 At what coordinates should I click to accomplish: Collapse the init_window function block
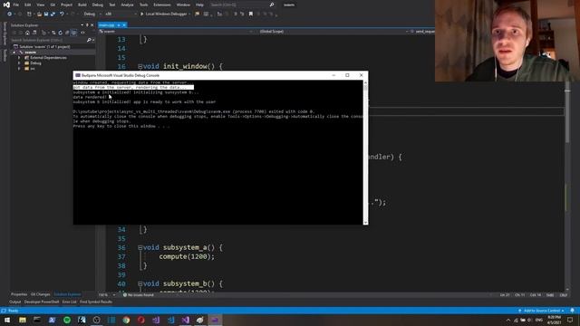[140, 66]
